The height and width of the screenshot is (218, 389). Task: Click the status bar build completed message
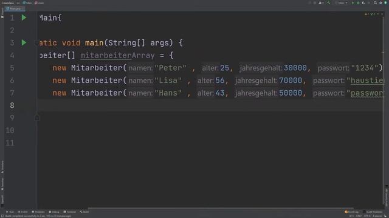click(x=38, y=216)
